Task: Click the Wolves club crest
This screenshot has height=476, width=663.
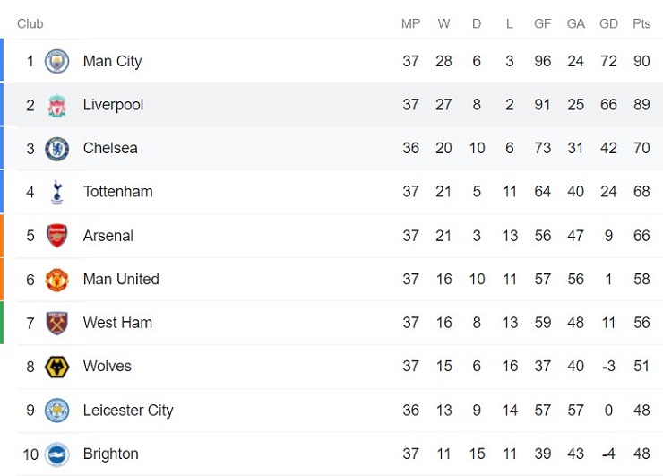Action: click(x=57, y=366)
